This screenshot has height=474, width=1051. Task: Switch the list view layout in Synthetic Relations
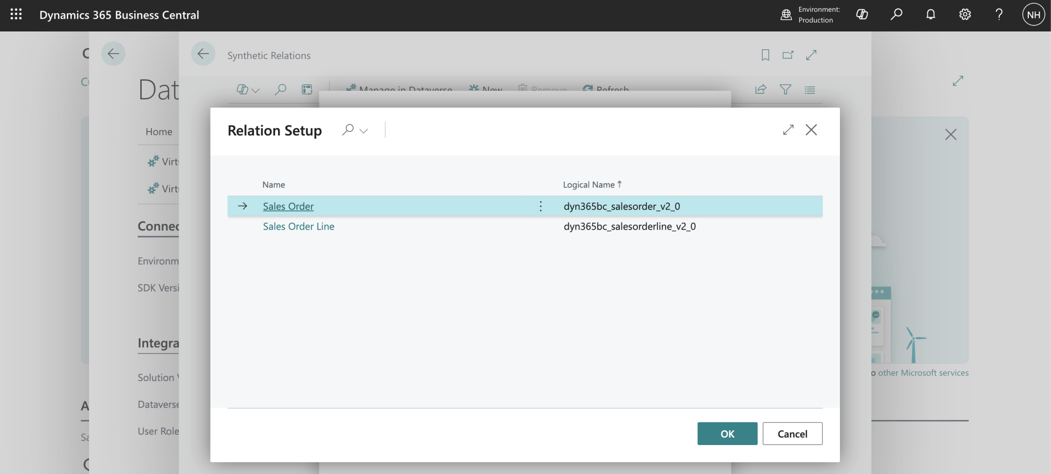[x=810, y=90]
